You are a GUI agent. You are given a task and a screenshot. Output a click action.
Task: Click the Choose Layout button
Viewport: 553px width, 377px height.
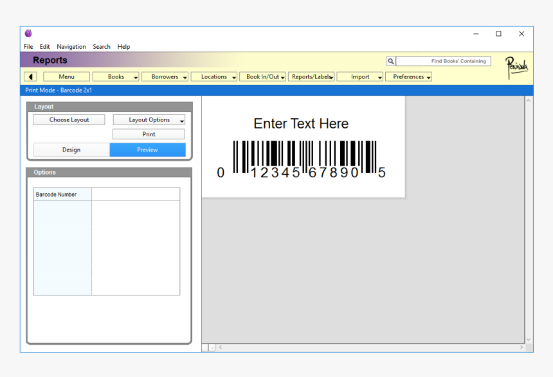point(69,120)
